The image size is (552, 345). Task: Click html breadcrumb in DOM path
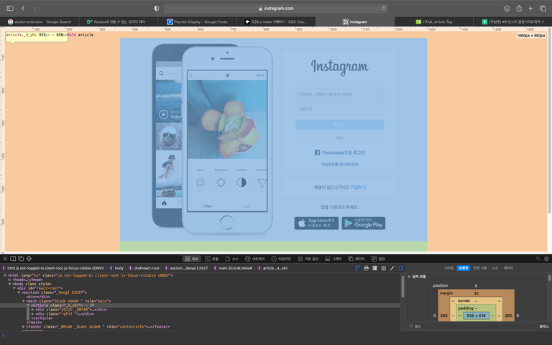click(53, 268)
